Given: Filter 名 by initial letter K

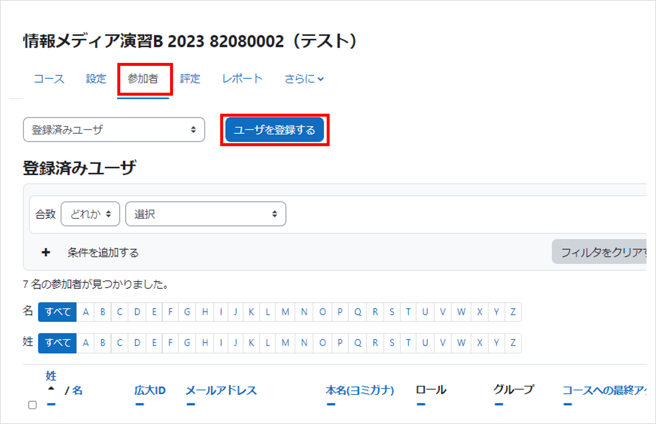Looking at the screenshot, I should click(x=251, y=312).
